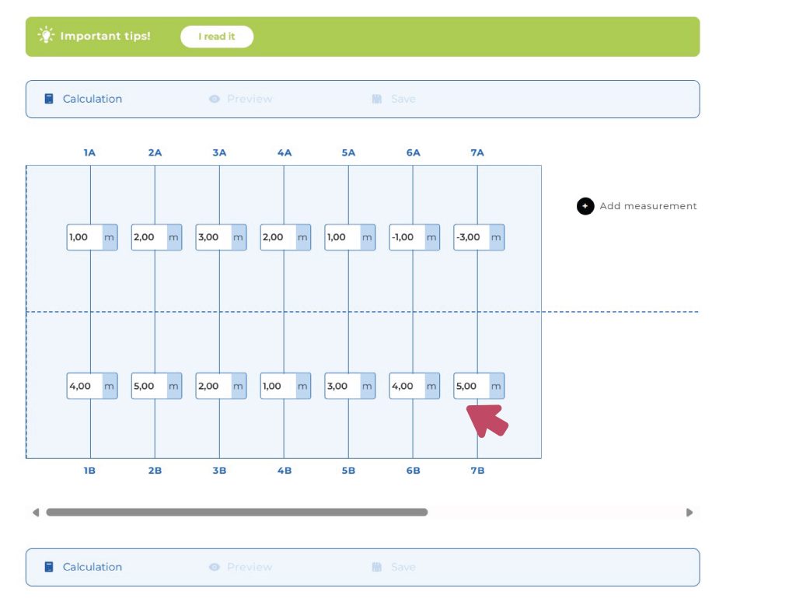Click the 4B measurement field showing 1,00
Image resolution: width=796 pixels, height=602 pixels.
point(278,386)
